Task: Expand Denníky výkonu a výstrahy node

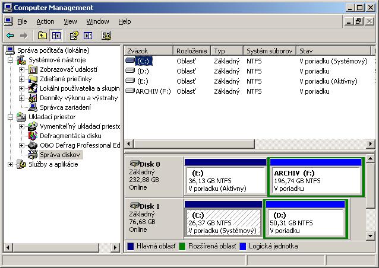Action: 22,98
